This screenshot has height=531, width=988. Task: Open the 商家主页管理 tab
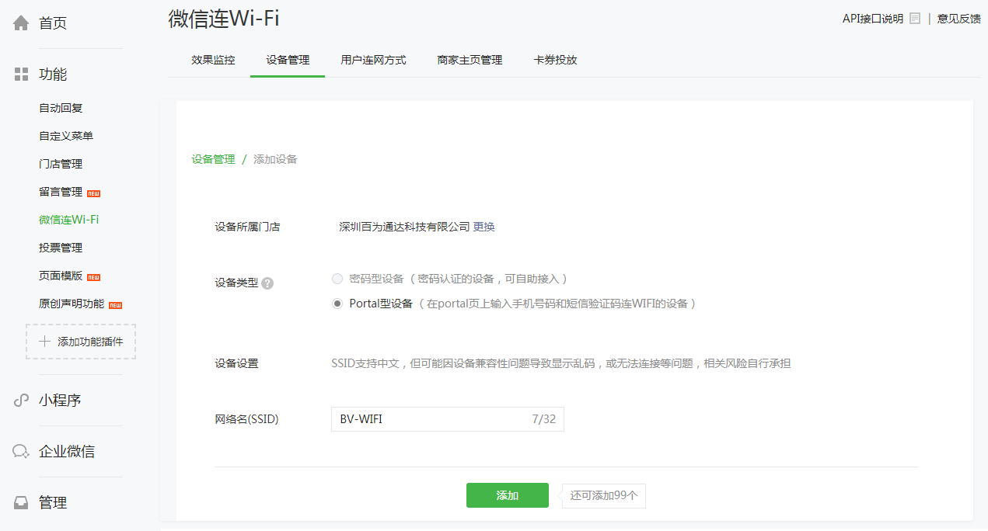pos(470,60)
